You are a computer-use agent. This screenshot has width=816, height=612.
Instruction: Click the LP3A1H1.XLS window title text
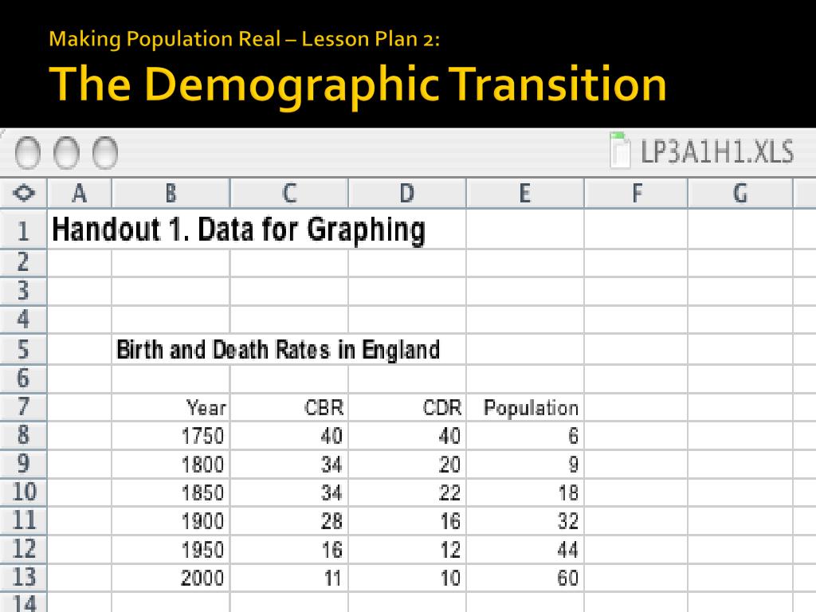717,152
